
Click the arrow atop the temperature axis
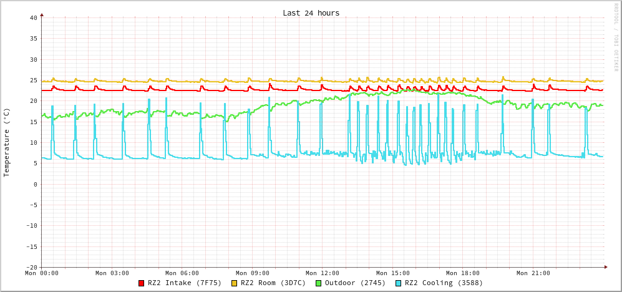(42, 14)
